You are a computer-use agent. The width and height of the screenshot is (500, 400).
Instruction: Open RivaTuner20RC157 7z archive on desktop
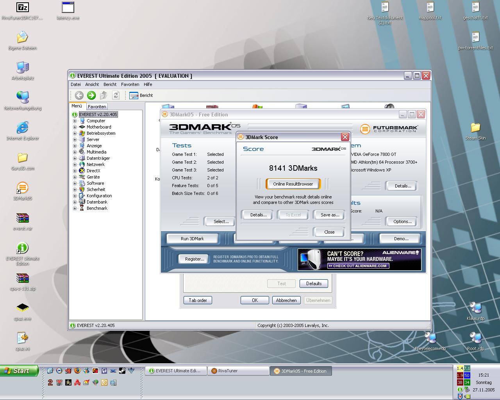click(22, 11)
